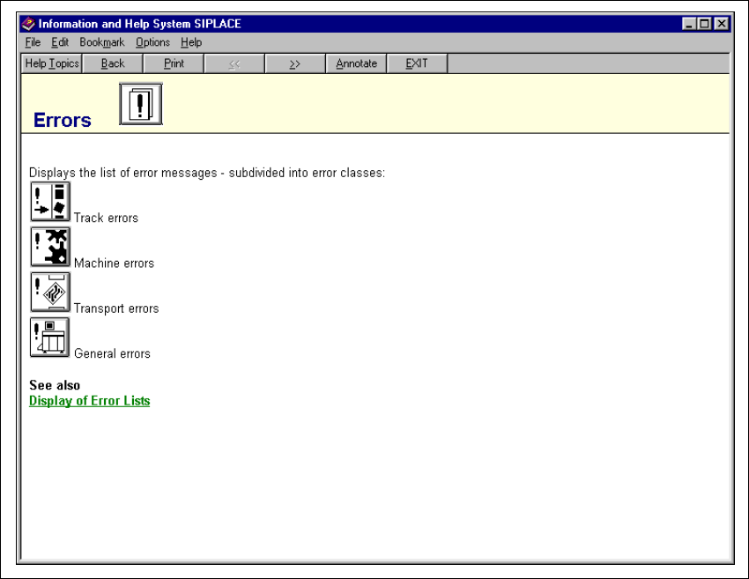Click the See also heading

point(55,385)
